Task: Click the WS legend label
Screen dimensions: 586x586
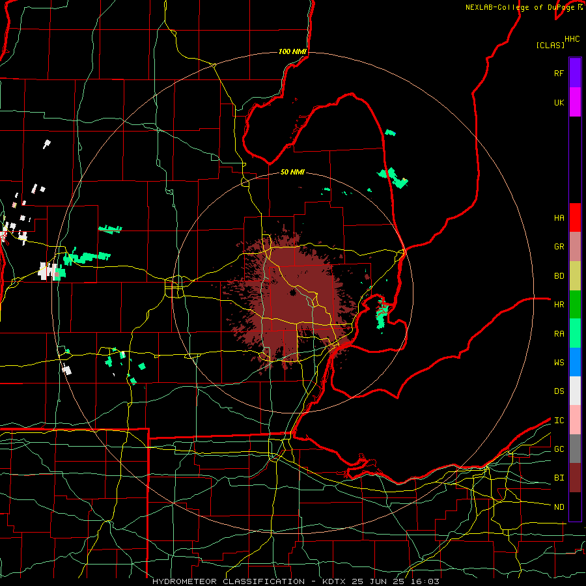Action: coord(559,363)
